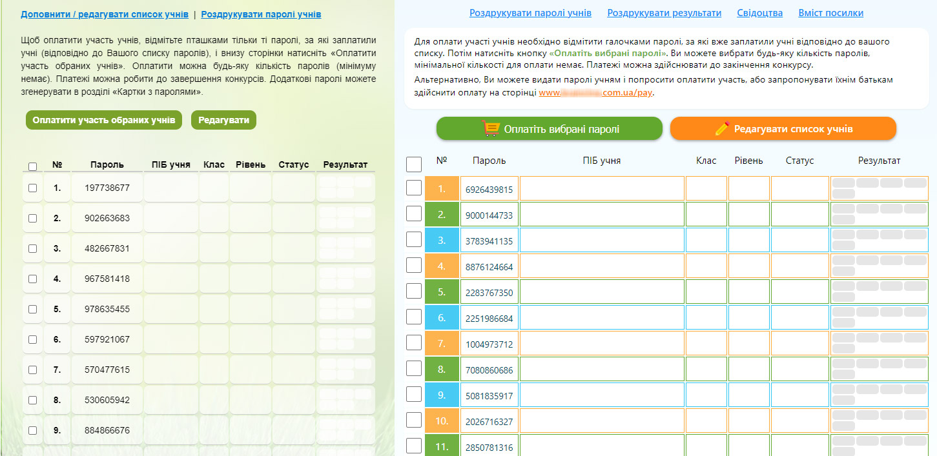
Task: Click the orange row number 10 badge
Action: click(442, 421)
